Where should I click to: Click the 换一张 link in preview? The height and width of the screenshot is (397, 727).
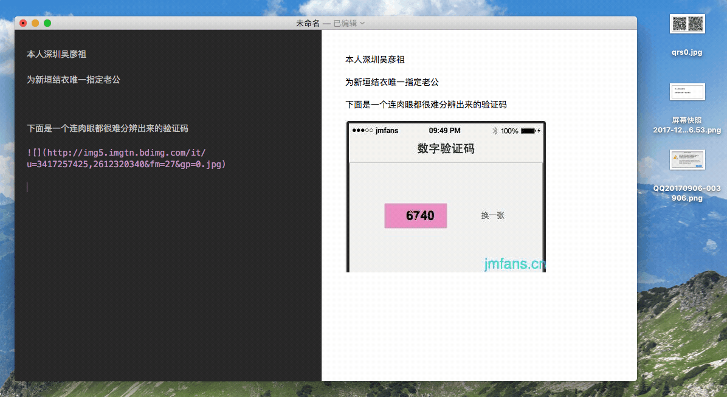(492, 215)
